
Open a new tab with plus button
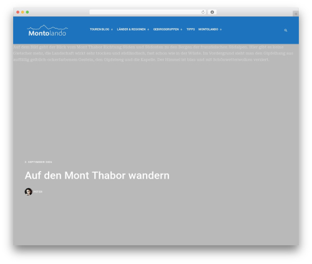(x=296, y=14)
